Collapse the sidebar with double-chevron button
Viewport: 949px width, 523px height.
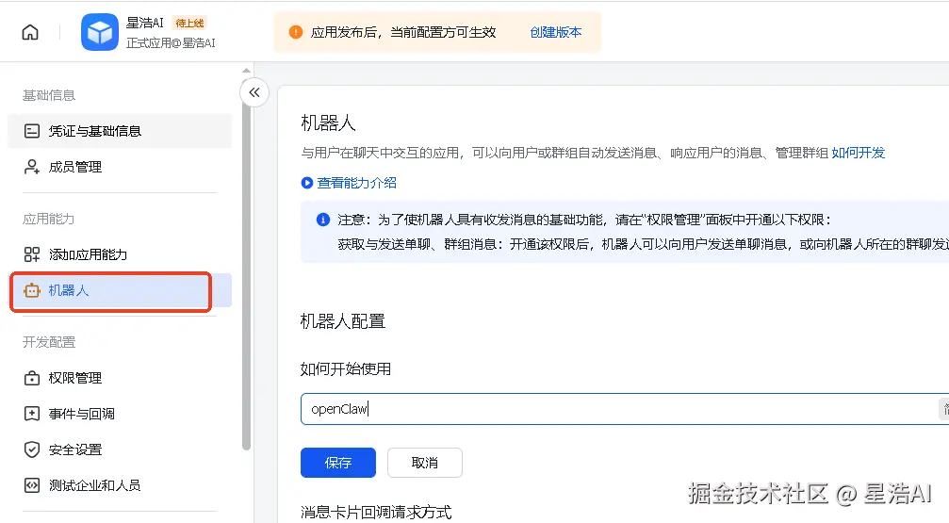(x=254, y=92)
